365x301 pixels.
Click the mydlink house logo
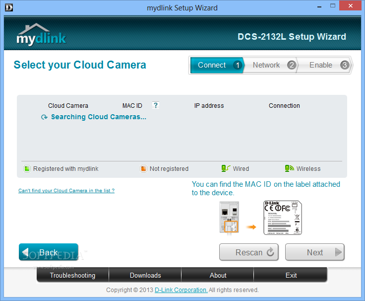click(41, 34)
